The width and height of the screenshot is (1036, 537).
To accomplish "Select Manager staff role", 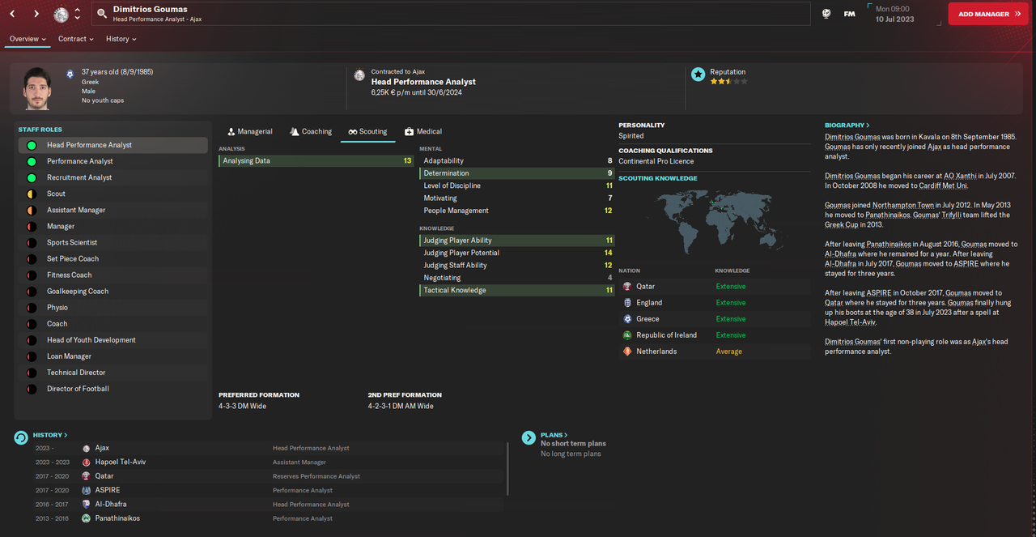I will pos(113,227).
